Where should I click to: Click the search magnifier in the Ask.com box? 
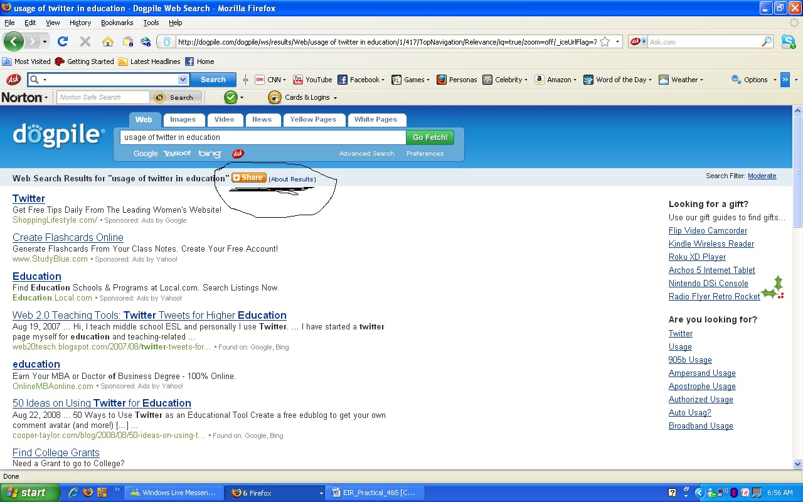pyautogui.click(x=767, y=42)
